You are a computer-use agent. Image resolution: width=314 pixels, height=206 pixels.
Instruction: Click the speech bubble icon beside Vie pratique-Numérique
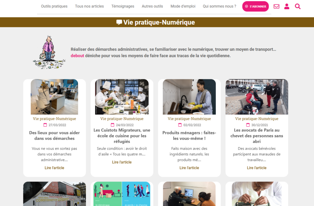(x=119, y=22)
